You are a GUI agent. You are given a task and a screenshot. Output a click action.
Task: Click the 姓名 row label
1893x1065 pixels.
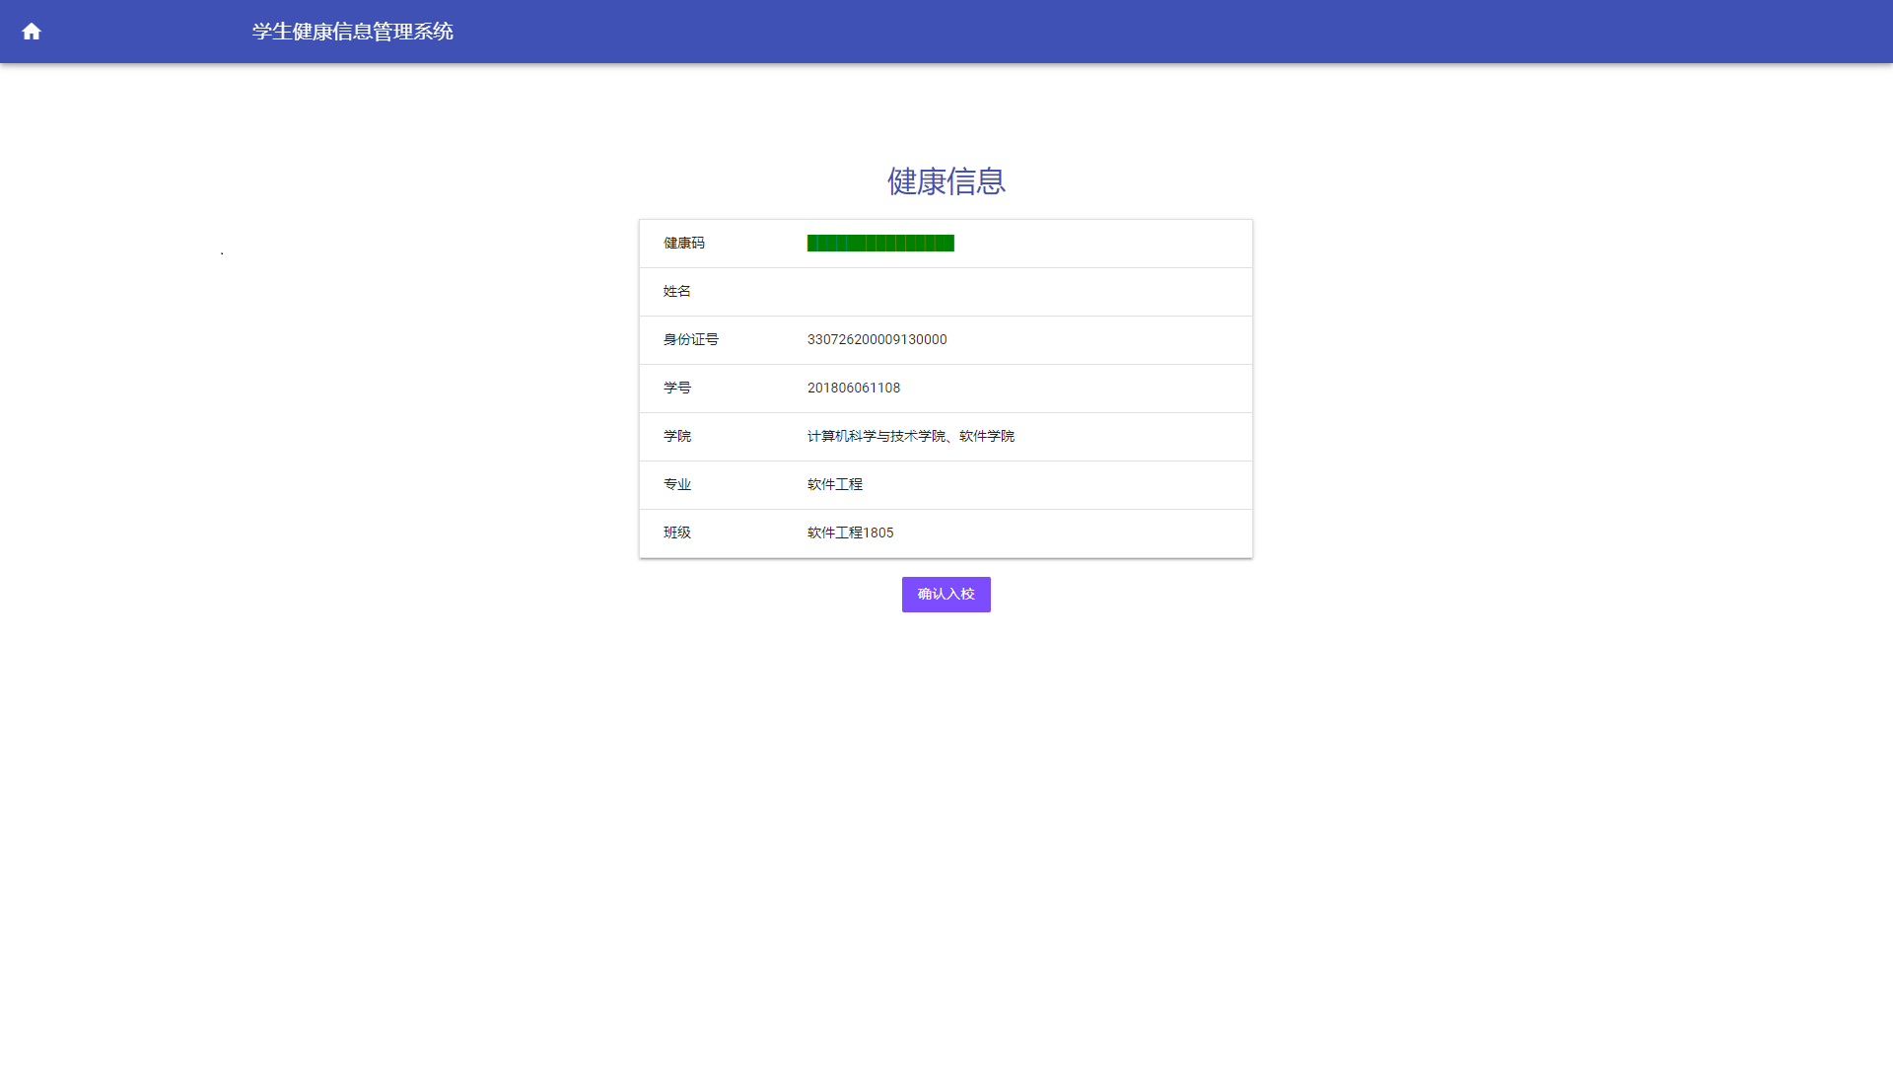pyautogui.click(x=676, y=292)
